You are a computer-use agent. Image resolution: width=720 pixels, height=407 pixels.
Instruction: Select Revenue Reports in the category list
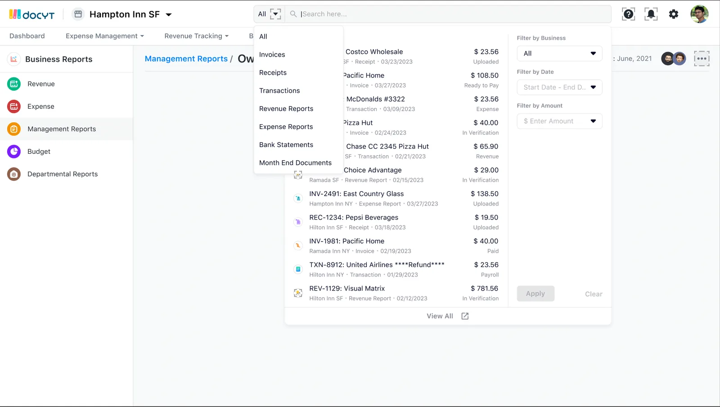tap(298, 108)
